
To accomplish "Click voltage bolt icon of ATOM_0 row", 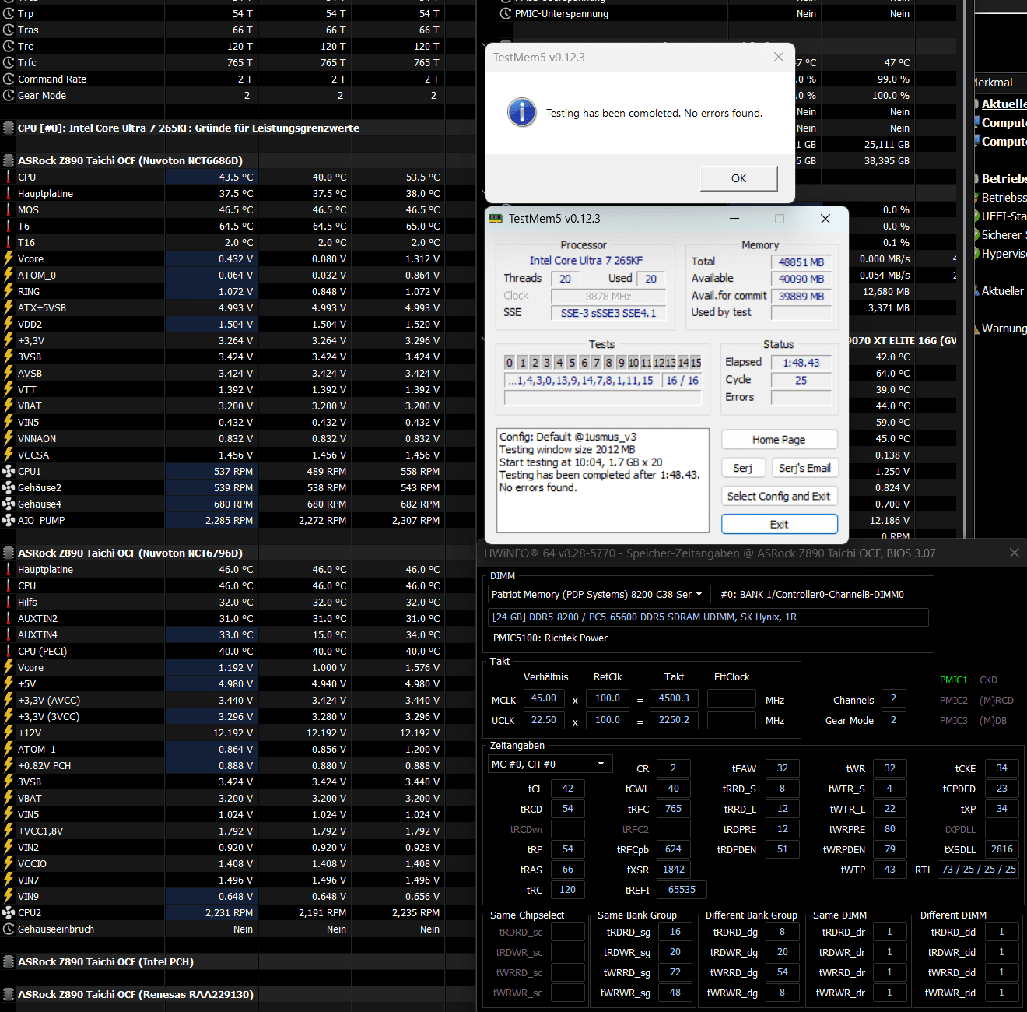I will pyautogui.click(x=9, y=275).
